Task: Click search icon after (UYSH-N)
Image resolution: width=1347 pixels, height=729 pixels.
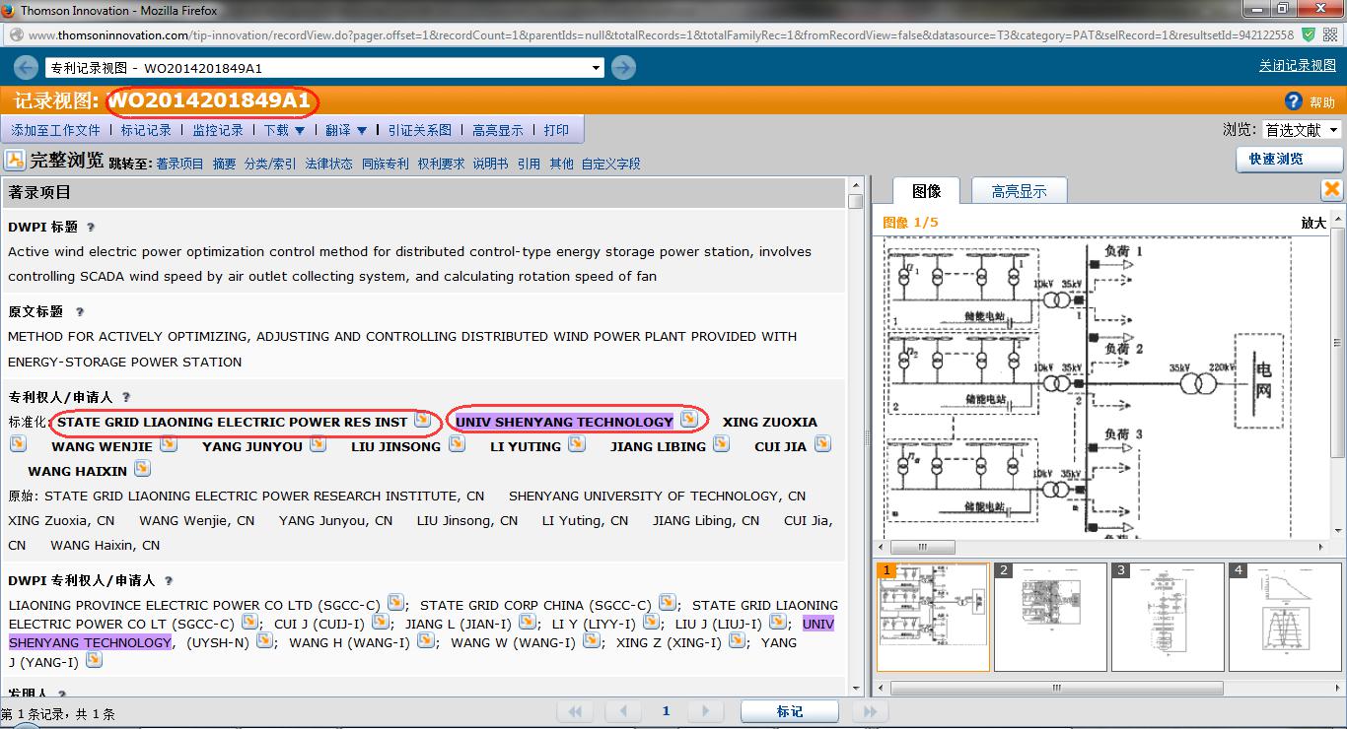Action: (x=265, y=640)
